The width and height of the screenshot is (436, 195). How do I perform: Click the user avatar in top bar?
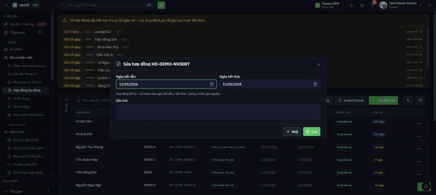click(x=383, y=5)
